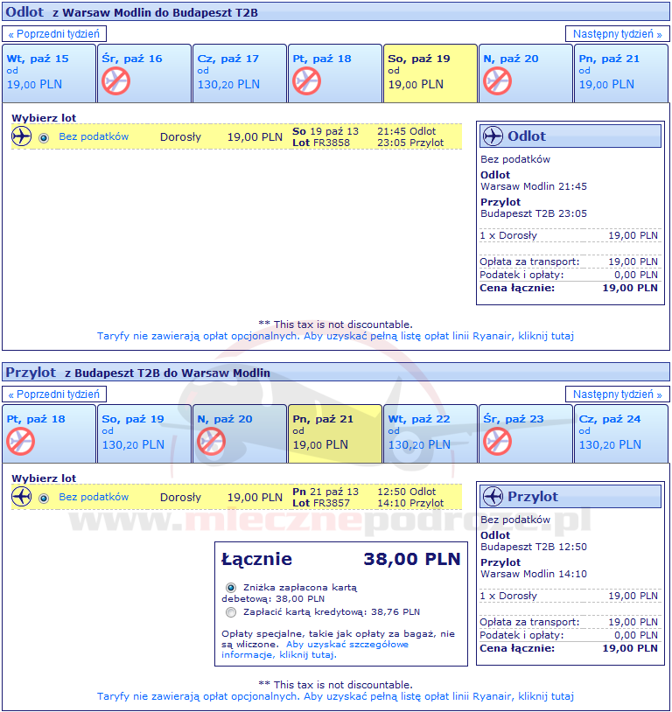Go to next week for return flights
The width and height of the screenshot is (672, 712).
(617, 394)
